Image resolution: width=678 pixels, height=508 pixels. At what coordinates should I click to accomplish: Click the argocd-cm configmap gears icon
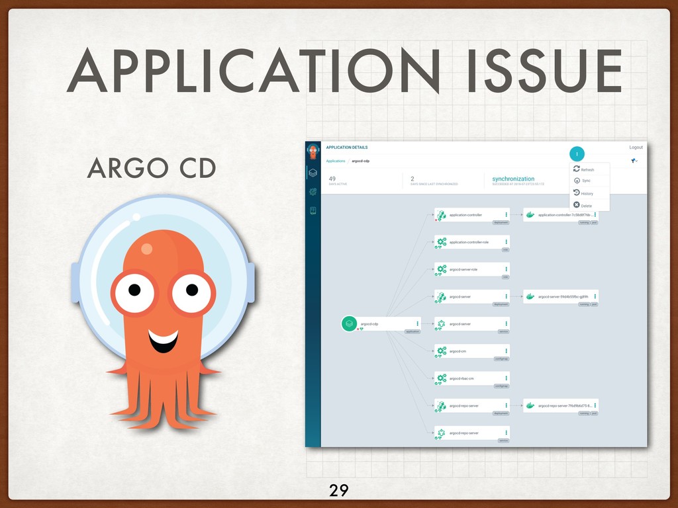442,351
